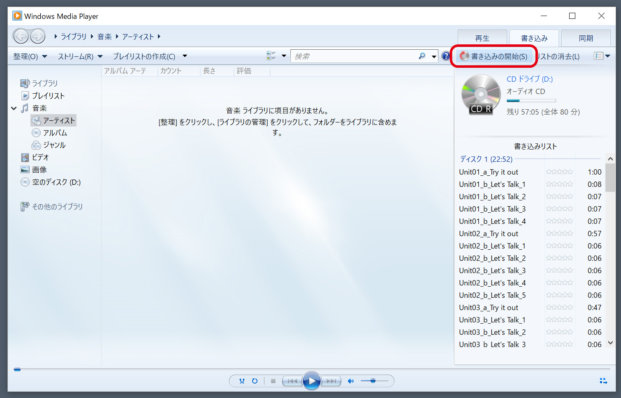Click 書き込みの開始(S) button
The height and width of the screenshot is (398, 621).
click(494, 56)
